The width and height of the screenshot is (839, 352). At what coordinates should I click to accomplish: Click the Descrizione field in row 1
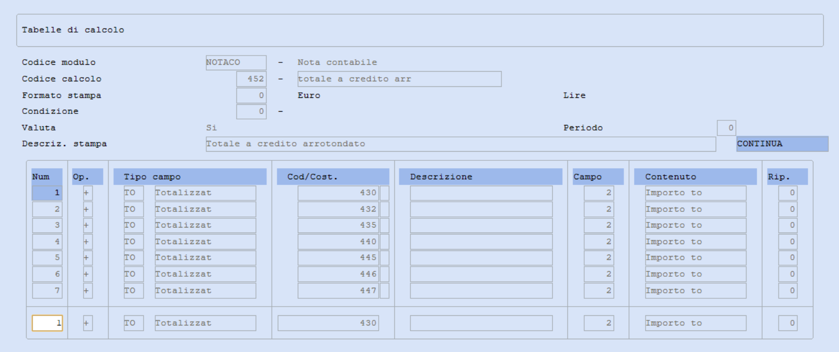coord(481,193)
